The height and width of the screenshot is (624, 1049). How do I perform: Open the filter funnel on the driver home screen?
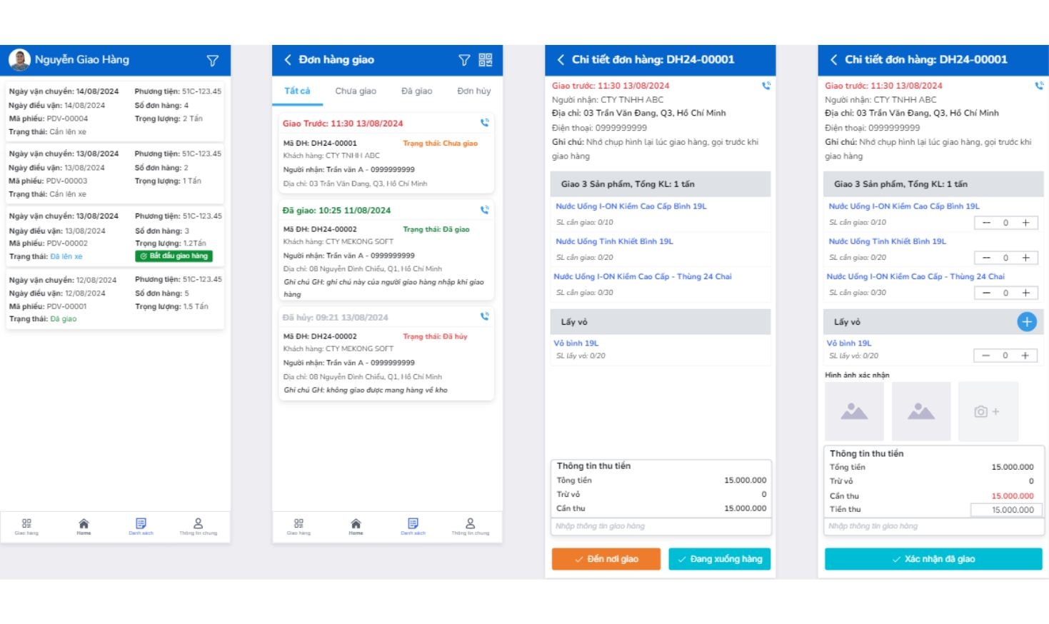[212, 60]
